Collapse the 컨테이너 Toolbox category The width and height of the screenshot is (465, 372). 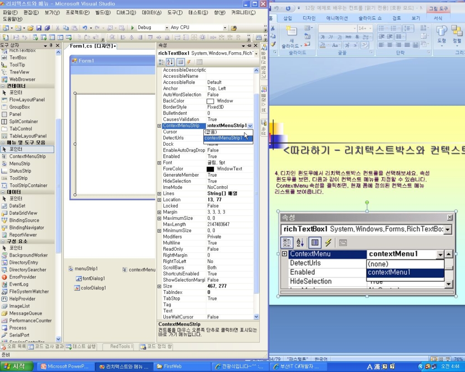(x=3, y=86)
